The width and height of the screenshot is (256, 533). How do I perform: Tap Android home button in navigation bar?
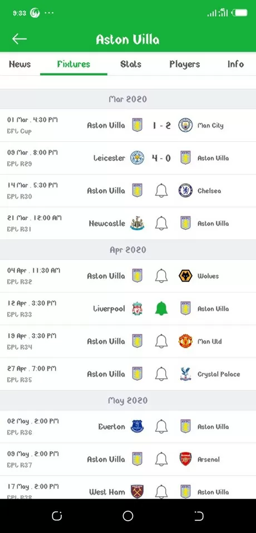click(128, 516)
